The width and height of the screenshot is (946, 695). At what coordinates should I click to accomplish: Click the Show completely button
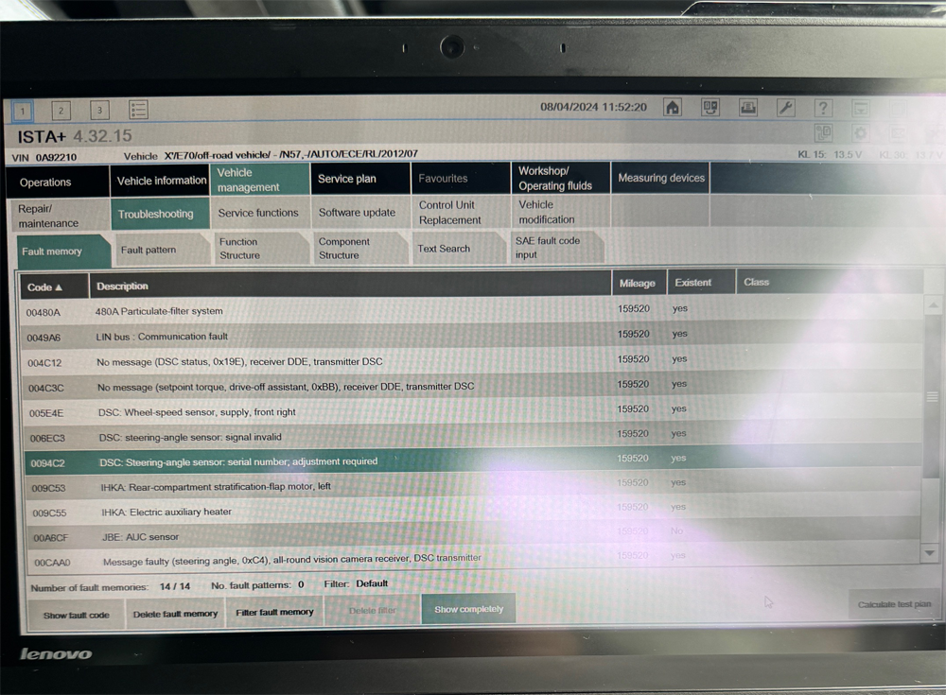pos(469,609)
